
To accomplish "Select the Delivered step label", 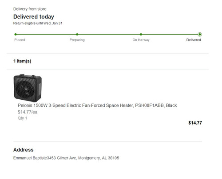I will (x=194, y=40).
